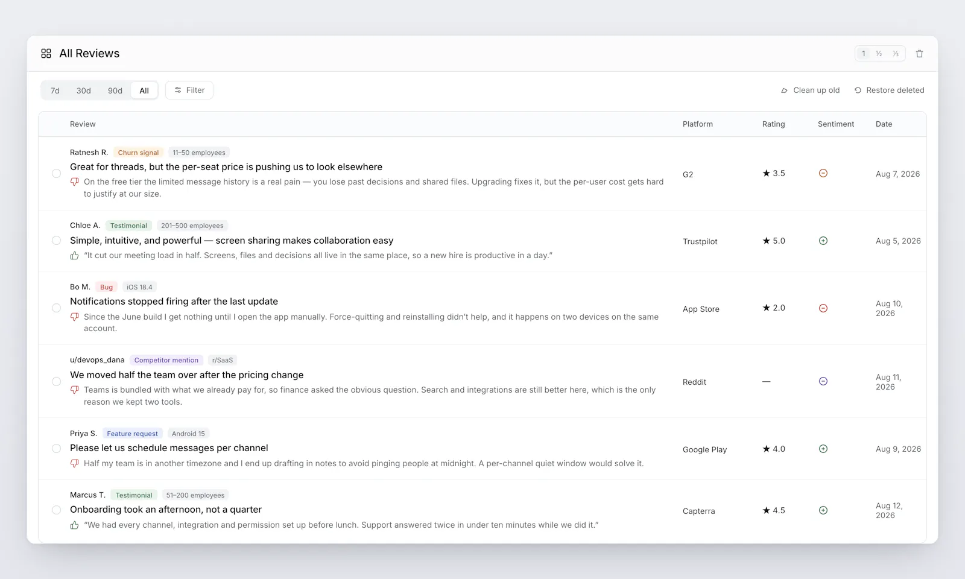Click the Feature request tag
Image resolution: width=965 pixels, height=579 pixels.
point(132,434)
